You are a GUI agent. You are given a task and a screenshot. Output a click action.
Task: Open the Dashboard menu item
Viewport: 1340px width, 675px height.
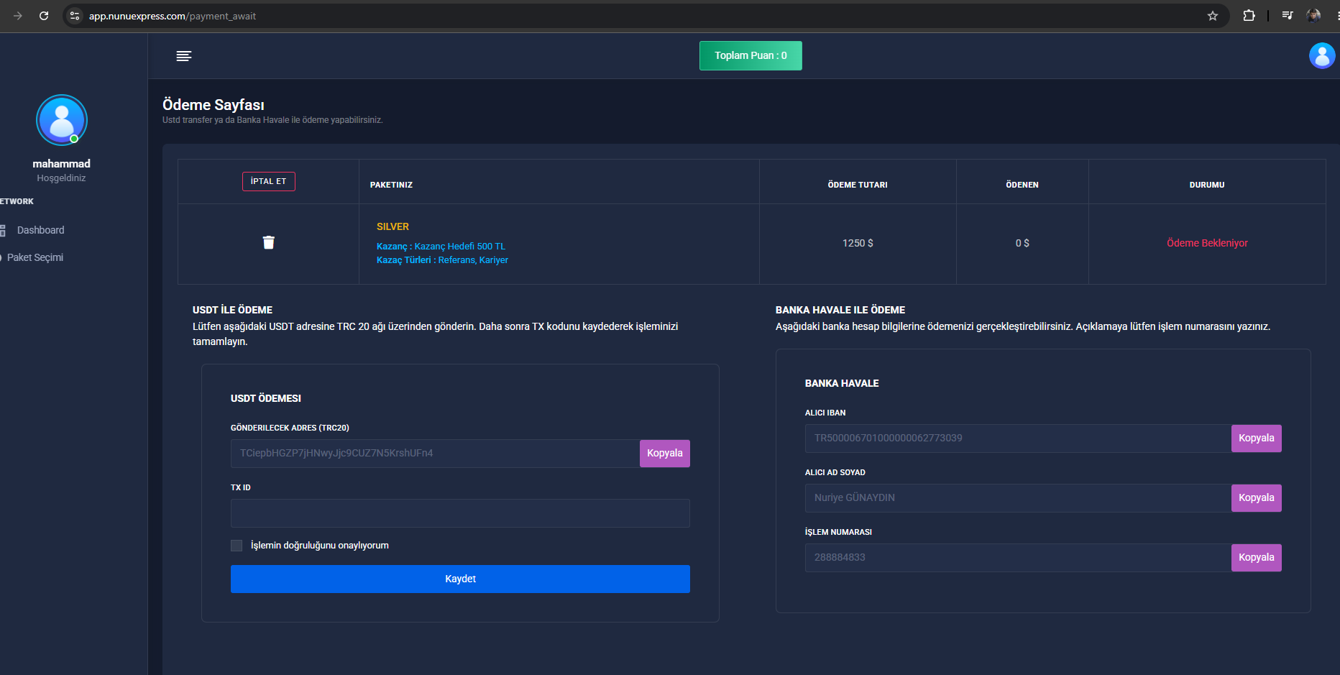point(40,230)
